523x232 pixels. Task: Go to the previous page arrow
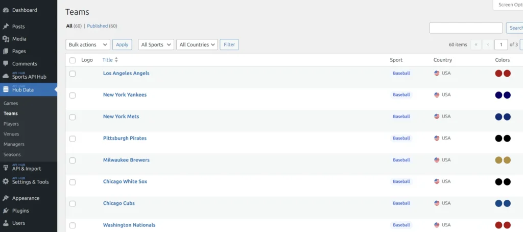488,44
